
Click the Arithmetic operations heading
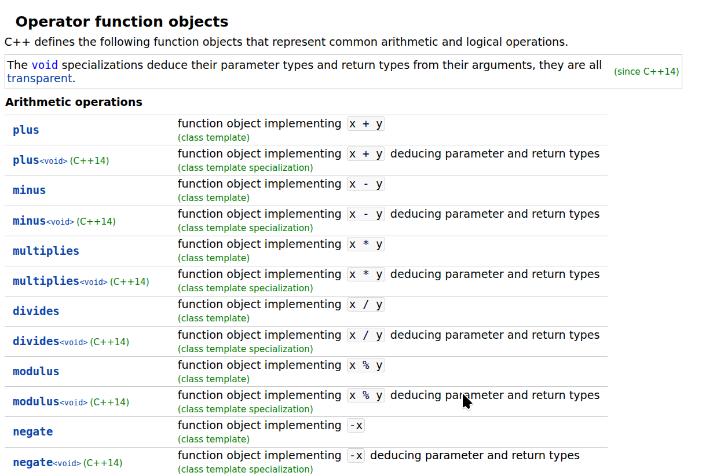pos(74,102)
